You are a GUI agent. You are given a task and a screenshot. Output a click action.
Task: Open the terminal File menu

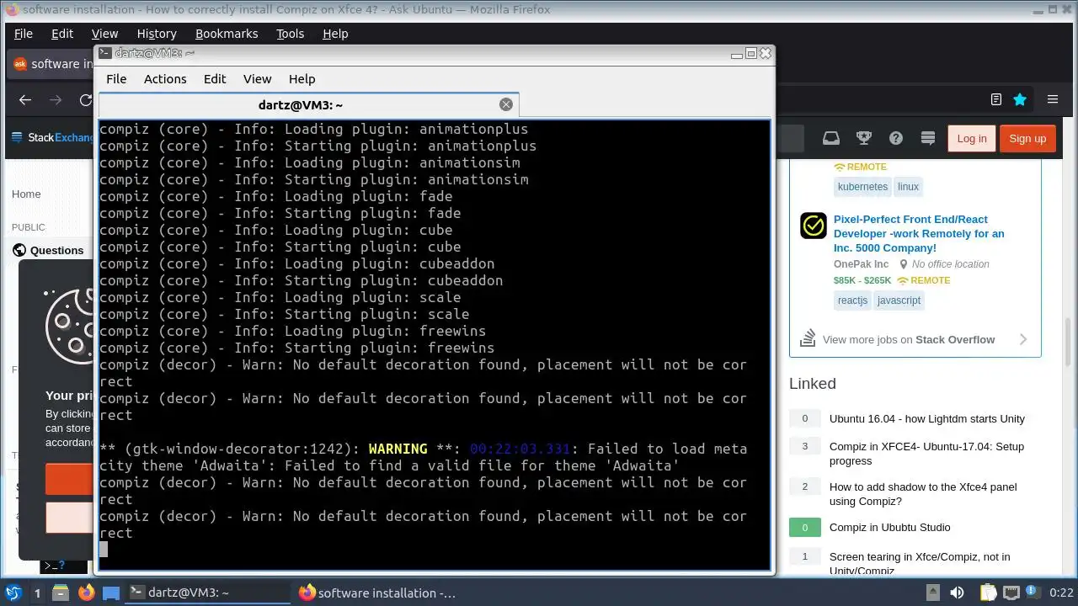click(116, 78)
